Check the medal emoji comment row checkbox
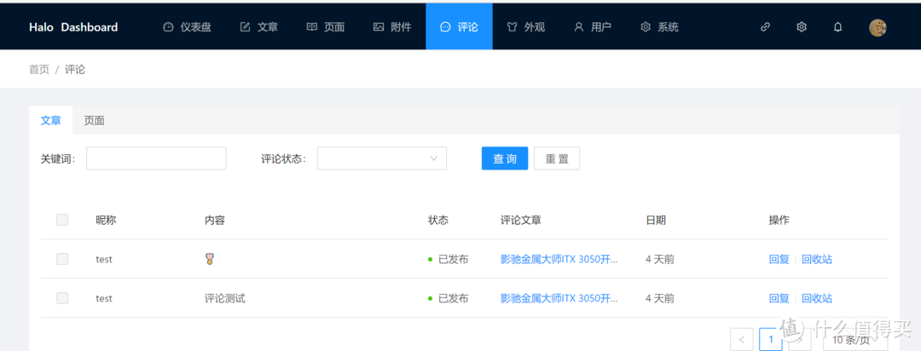 click(62, 259)
